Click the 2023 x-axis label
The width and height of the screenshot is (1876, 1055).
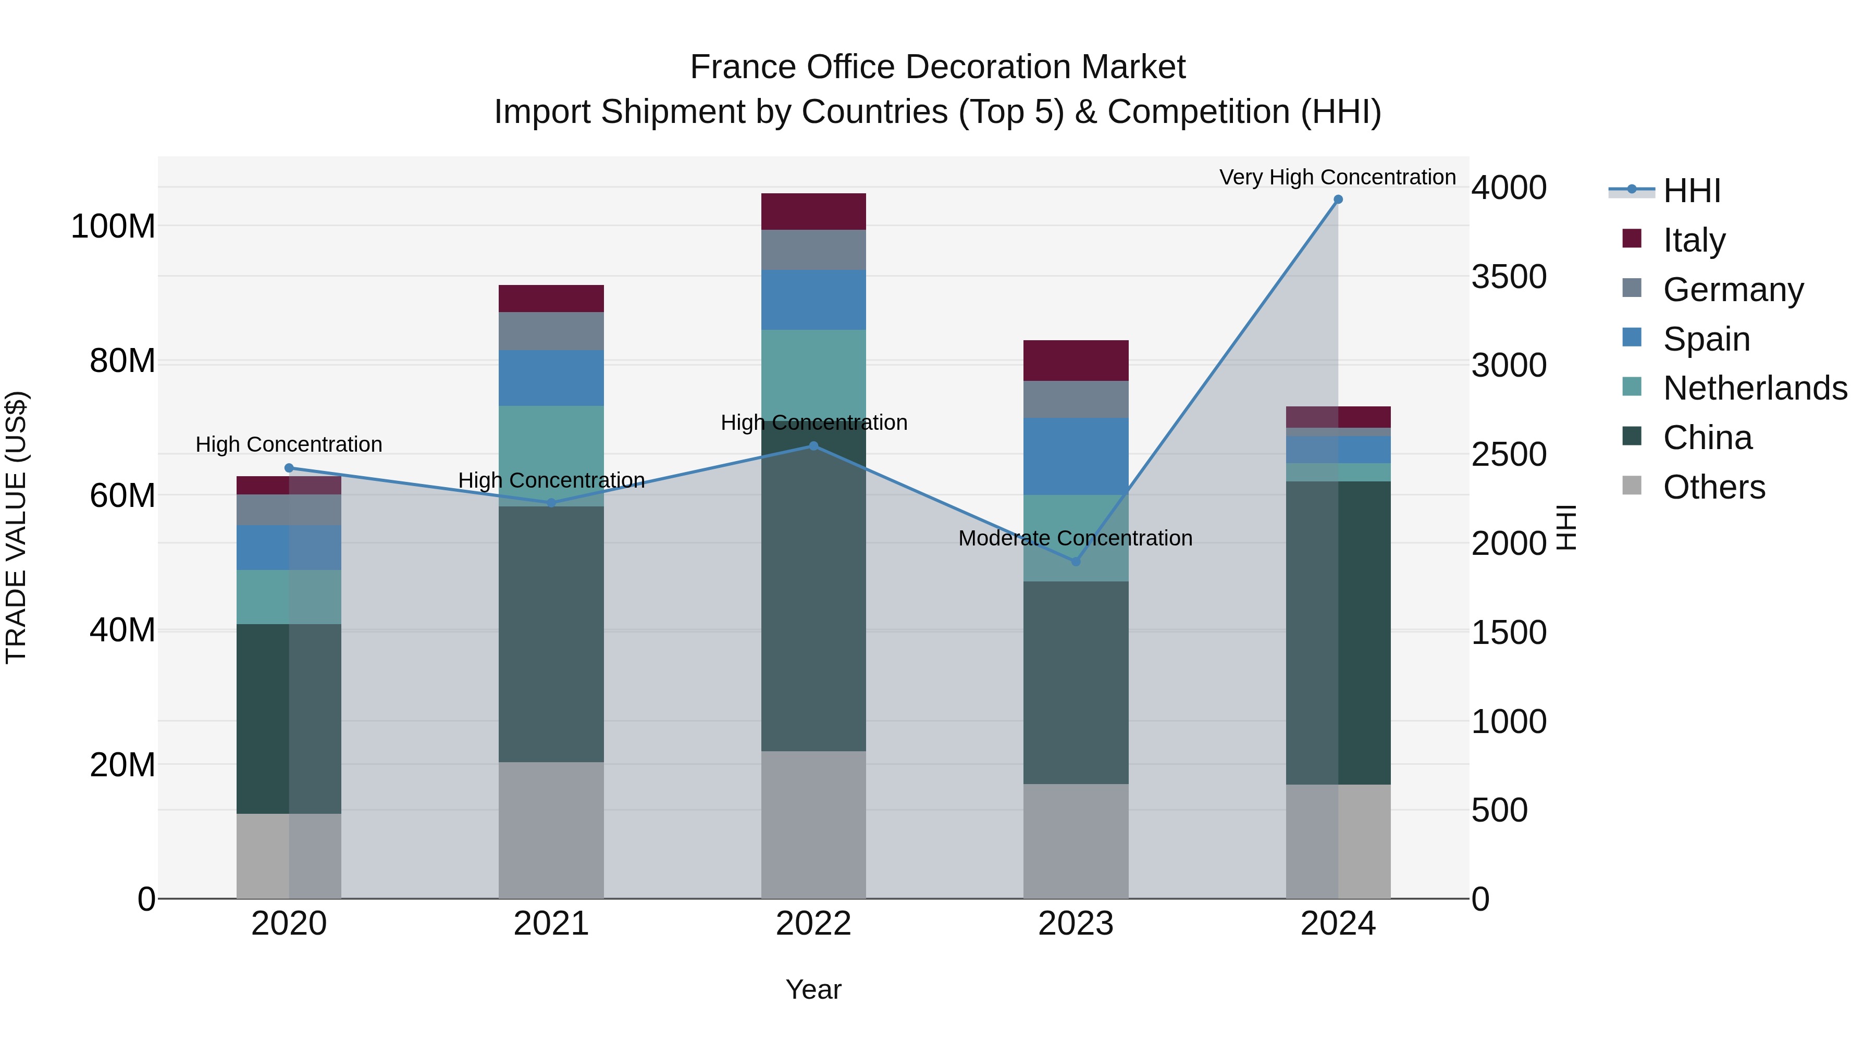tap(1076, 924)
